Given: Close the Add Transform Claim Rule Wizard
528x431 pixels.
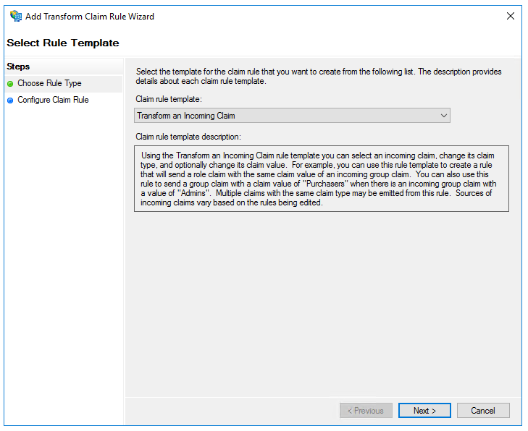Looking at the screenshot, I should [x=511, y=16].
